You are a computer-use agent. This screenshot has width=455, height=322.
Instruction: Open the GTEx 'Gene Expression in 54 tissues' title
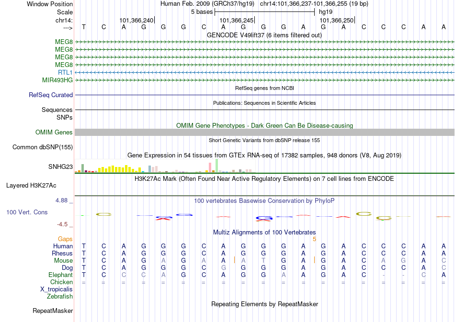point(264,155)
